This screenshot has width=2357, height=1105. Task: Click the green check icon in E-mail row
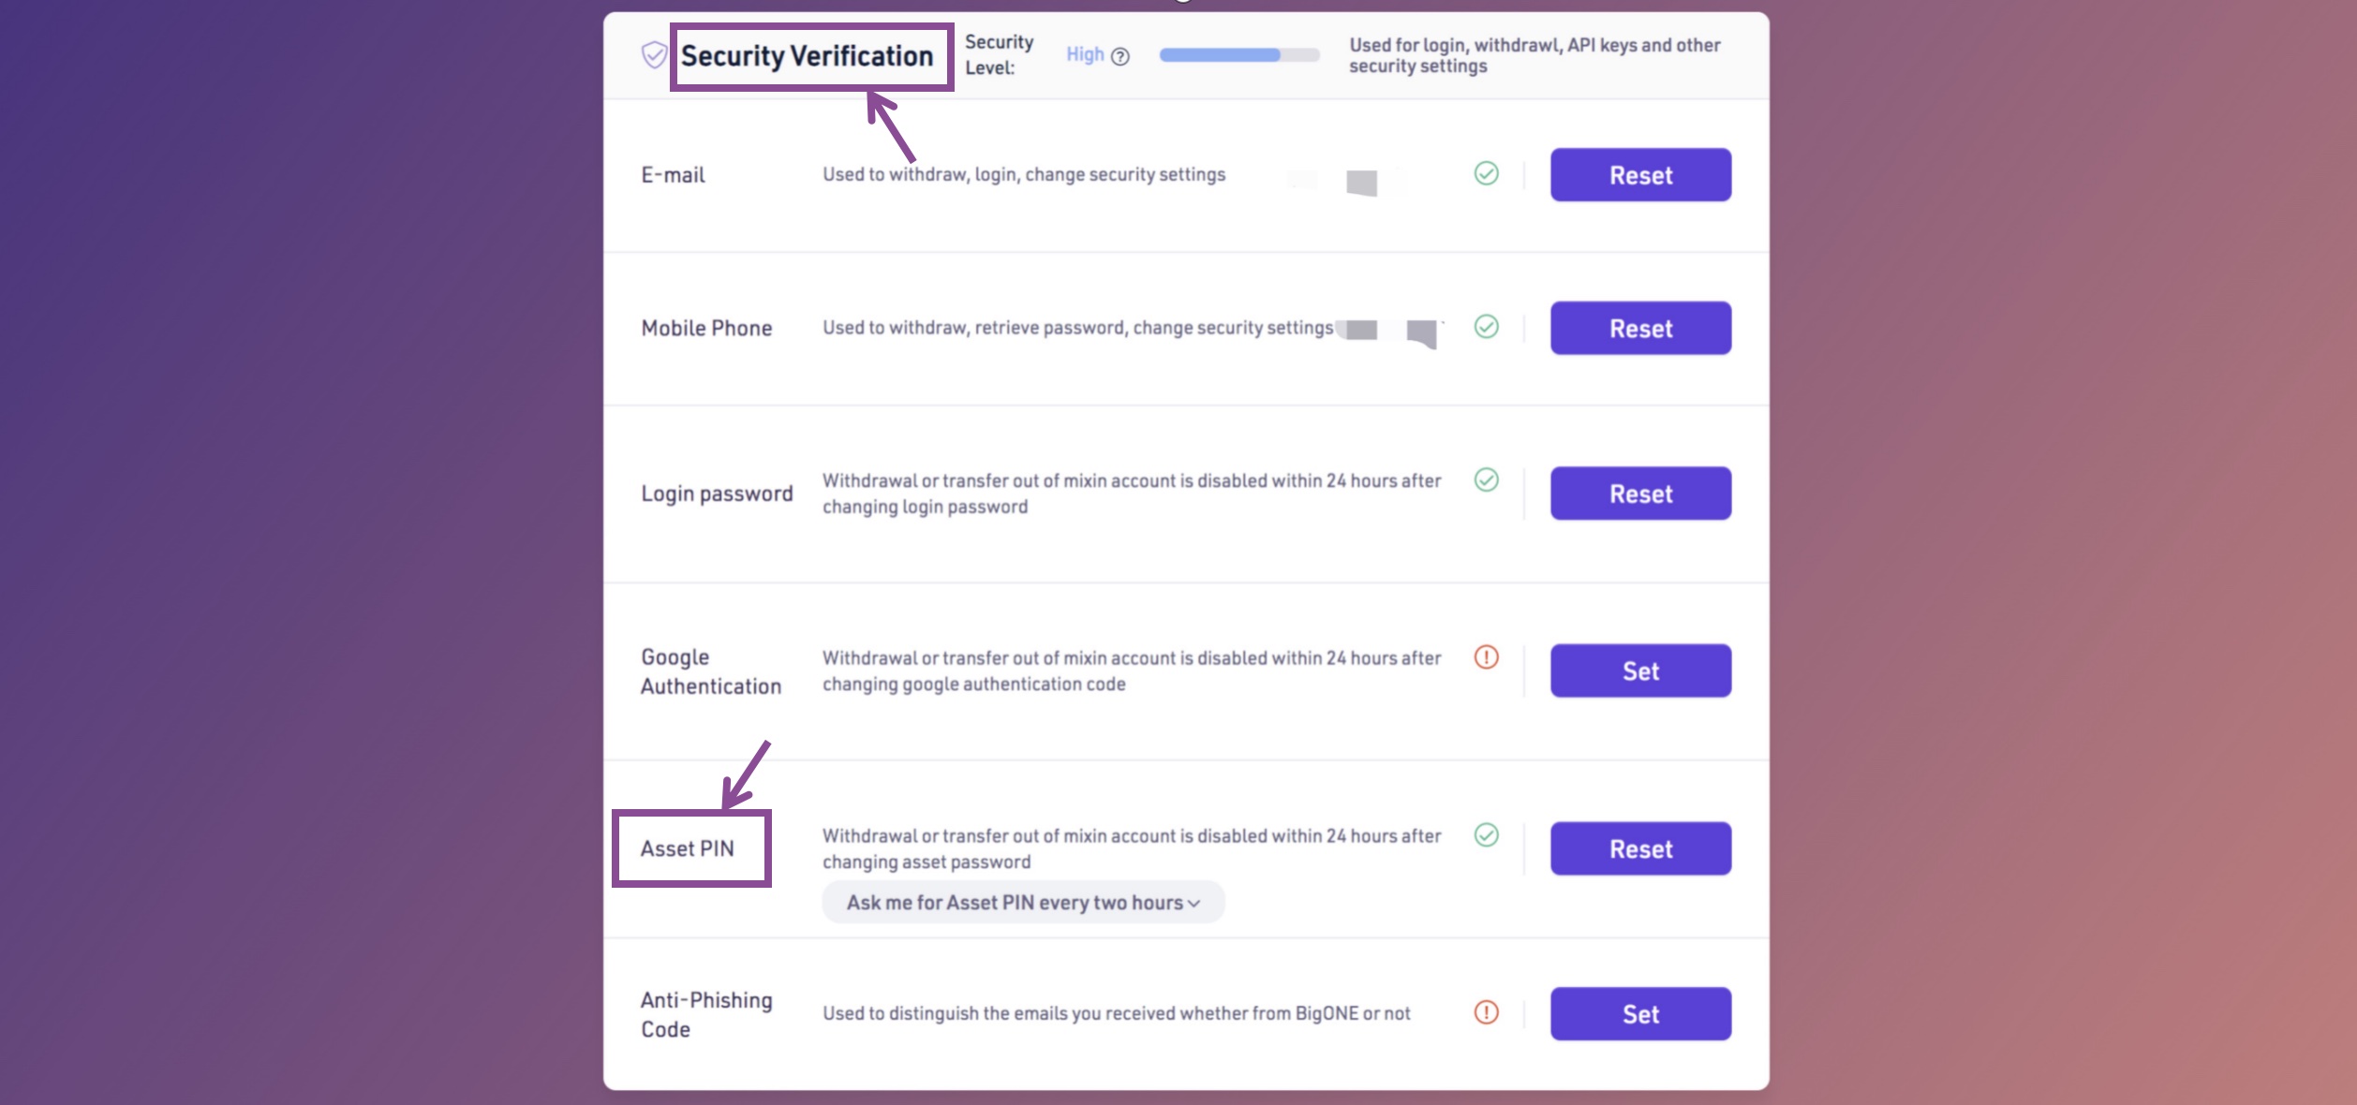(1486, 174)
